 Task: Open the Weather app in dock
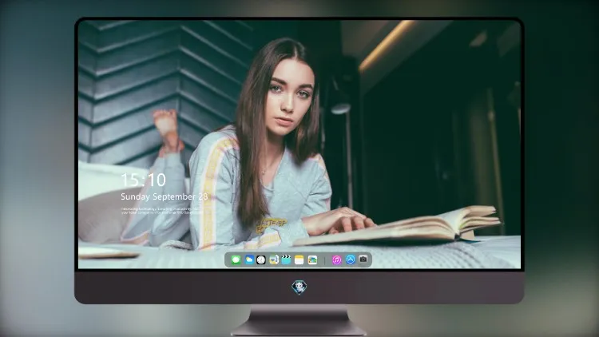click(249, 260)
